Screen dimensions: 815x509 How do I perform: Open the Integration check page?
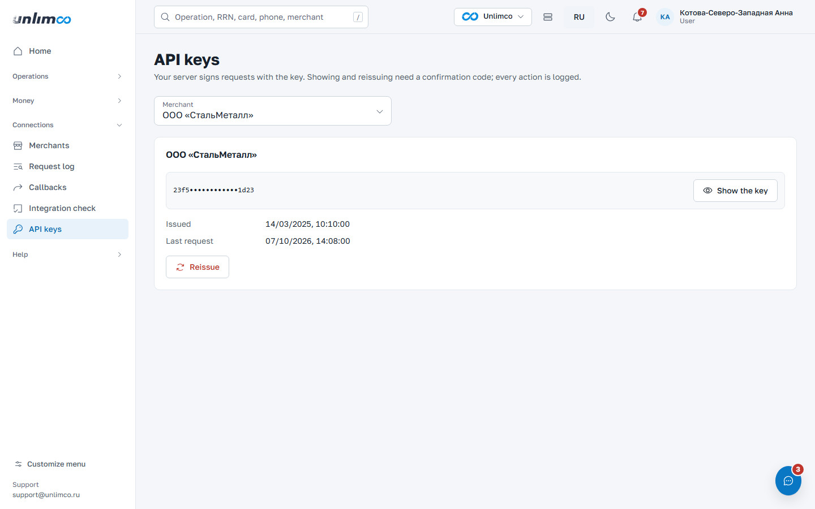click(67, 208)
